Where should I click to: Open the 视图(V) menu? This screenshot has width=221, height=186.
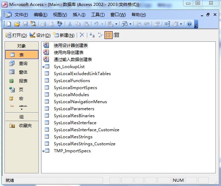coord(60,15)
